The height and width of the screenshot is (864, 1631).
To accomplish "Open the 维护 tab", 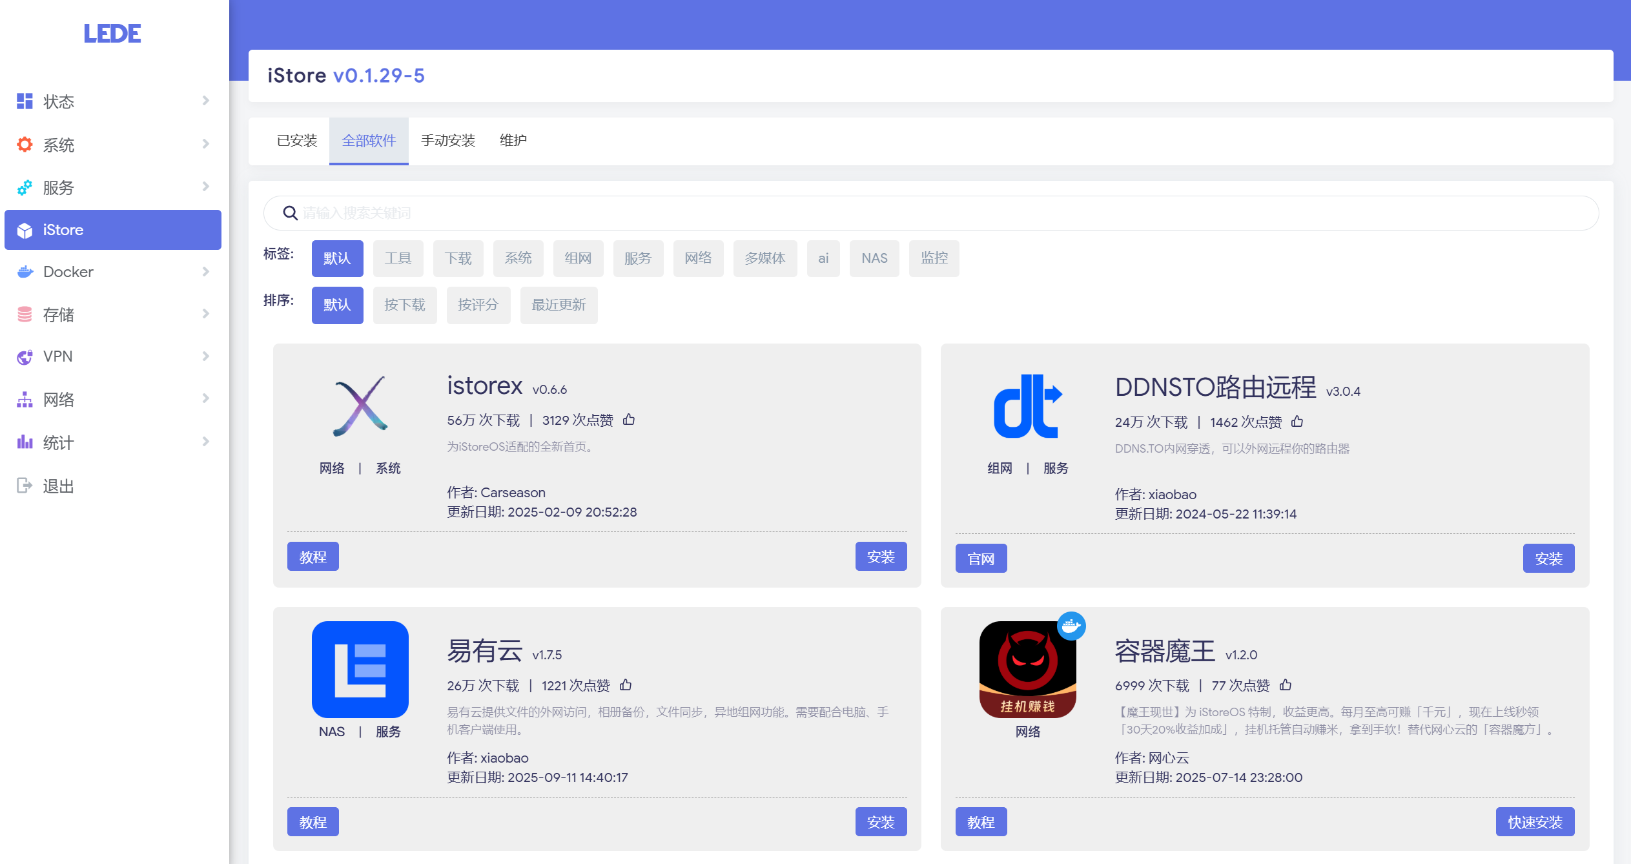I will [512, 140].
